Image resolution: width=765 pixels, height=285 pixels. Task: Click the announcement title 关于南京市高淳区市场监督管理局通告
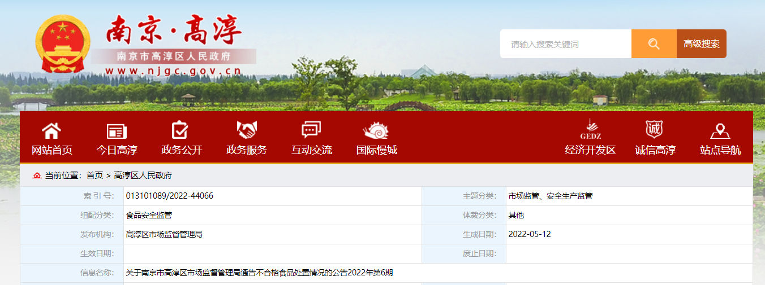pos(259,273)
